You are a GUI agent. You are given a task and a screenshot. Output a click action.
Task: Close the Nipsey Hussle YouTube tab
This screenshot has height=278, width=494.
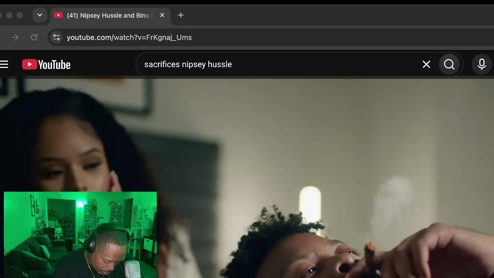(x=162, y=15)
